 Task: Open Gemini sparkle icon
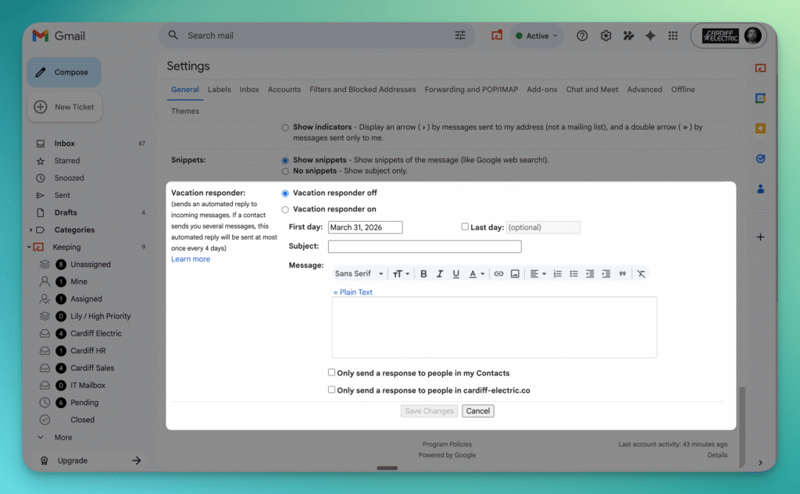[650, 36]
